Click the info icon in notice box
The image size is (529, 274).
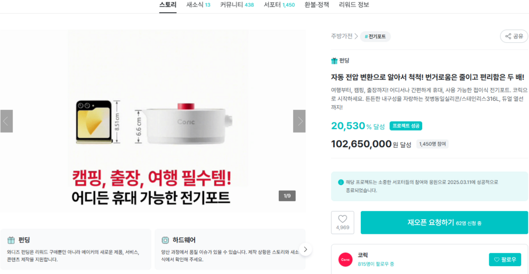coord(341,182)
